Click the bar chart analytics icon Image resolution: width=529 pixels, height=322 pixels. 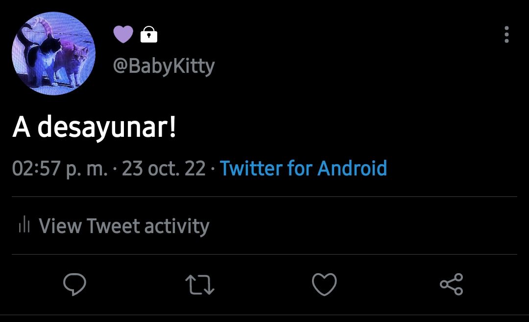(24, 225)
